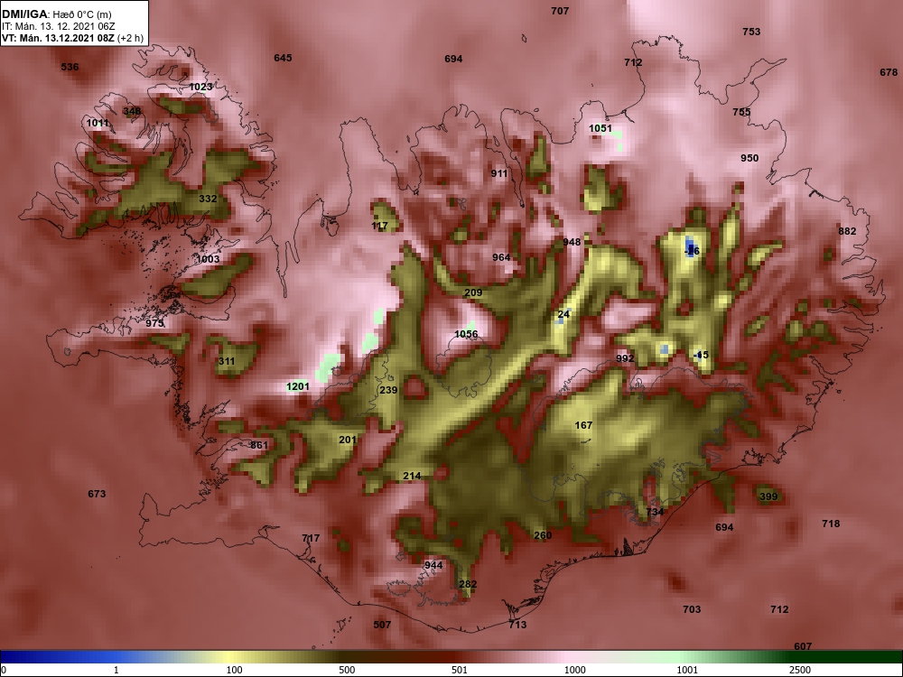The height and width of the screenshot is (677, 903).
Task: Click the map value '607'
Action: (x=803, y=646)
